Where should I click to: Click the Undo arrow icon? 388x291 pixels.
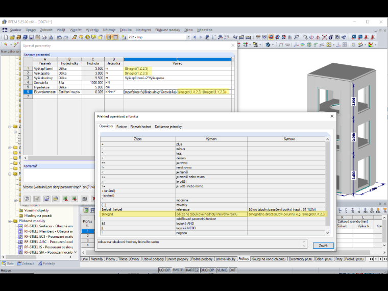[59, 37]
